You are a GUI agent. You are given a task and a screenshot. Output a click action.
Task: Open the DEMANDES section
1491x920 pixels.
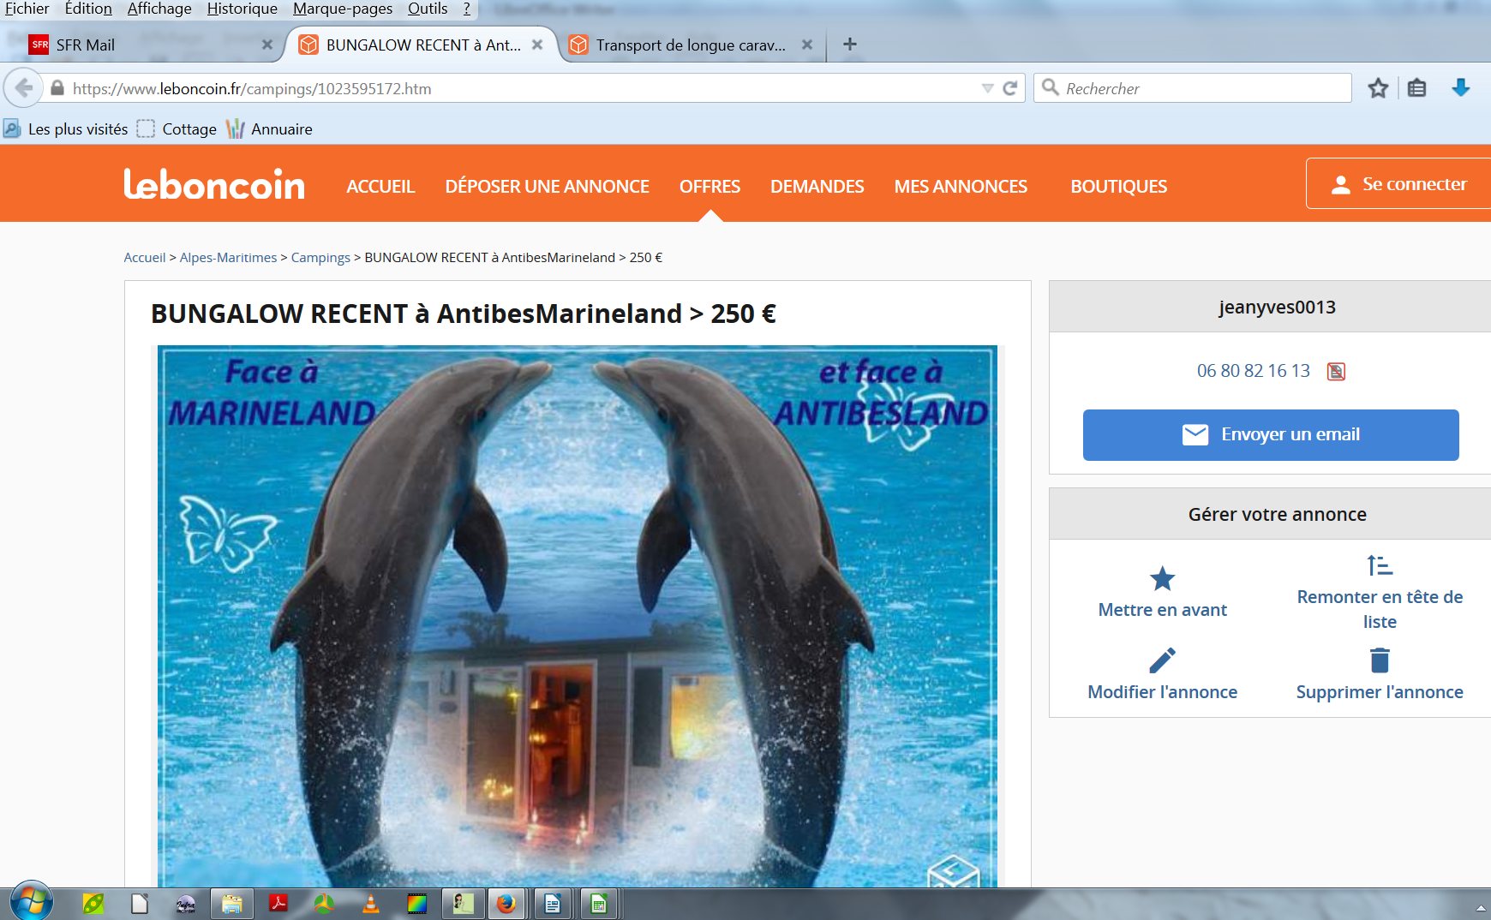(x=817, y=187)
